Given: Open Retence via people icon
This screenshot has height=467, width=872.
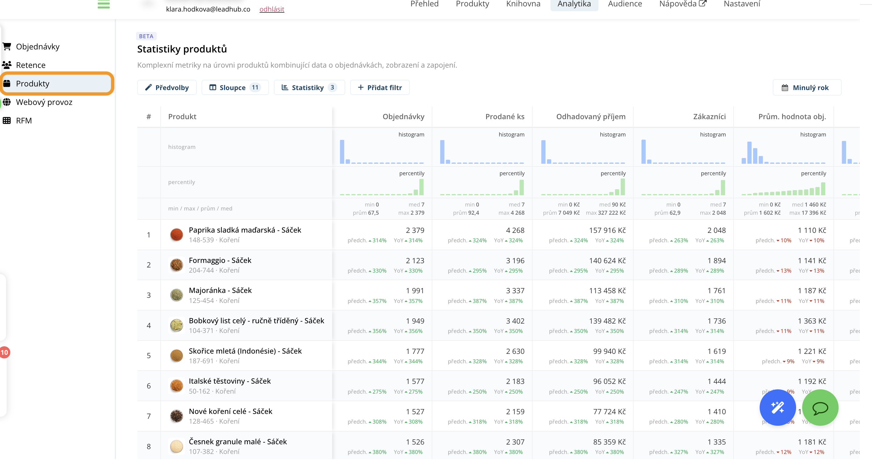Looking at the screenshot, I should click(7, 65).
